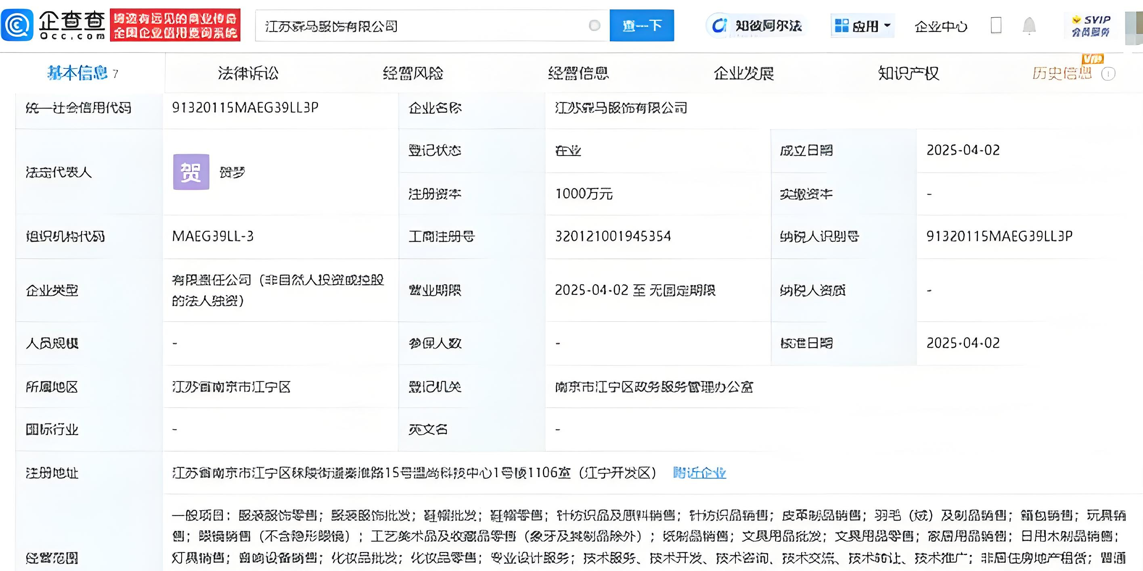Click the purple 贺 legal representative avatar
The width and height of the screenshot is (1143, 571).
191,172
